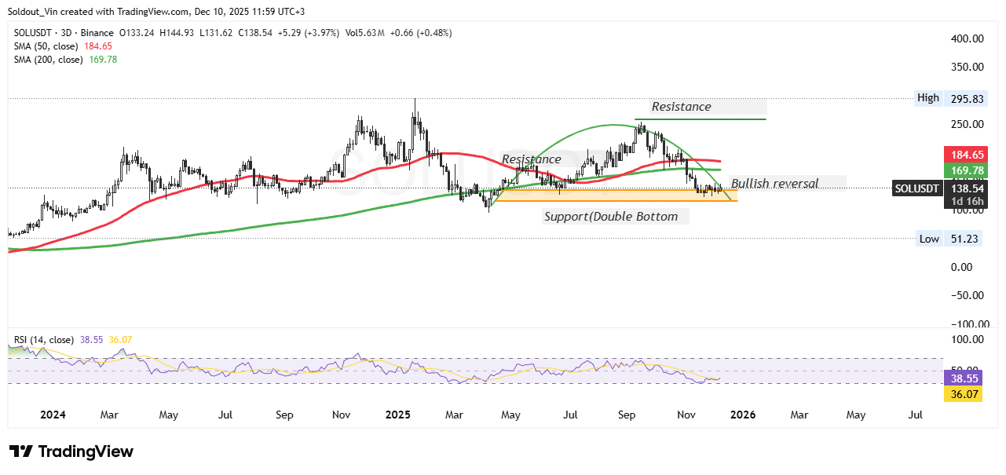Click the 1d 16h bar countdown tag
The image size is (1006, 475).
pyautogui.click(x=964, y=202)
